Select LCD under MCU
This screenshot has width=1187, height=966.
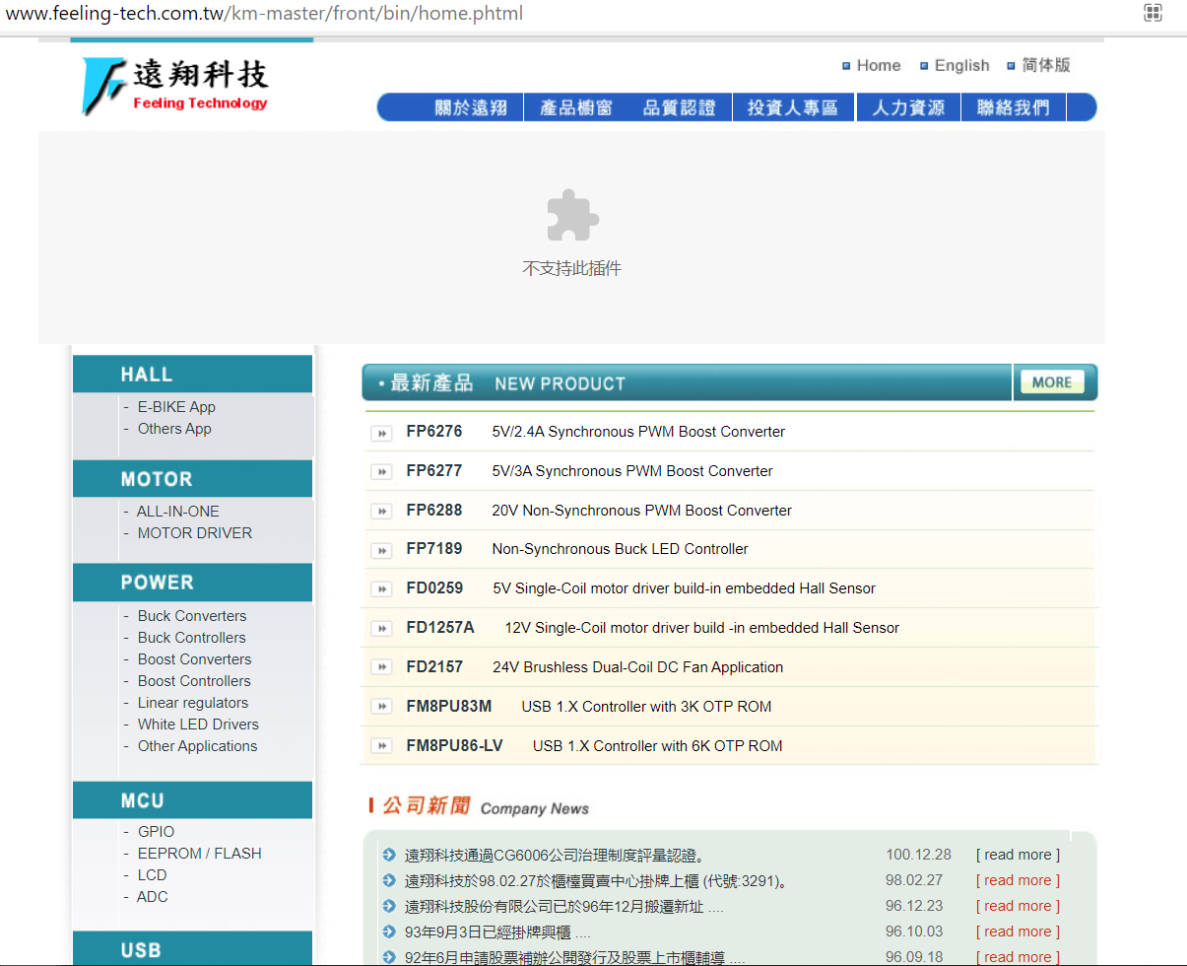(x=153, y=875)
